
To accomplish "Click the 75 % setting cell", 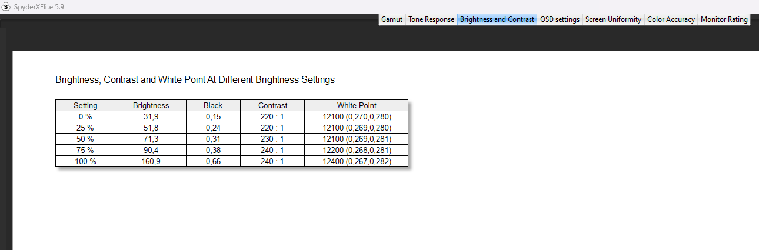I will pos(85,150).
